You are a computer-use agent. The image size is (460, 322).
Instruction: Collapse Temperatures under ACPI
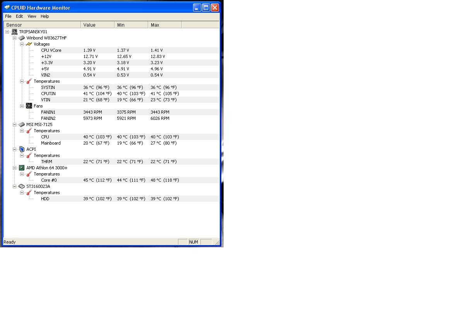(22, 155)
